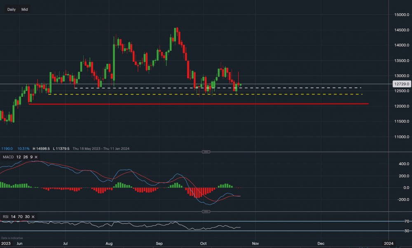Open the Daily timeframe dropdown
Screen dimensions: 412x248
tap(12, 9)
